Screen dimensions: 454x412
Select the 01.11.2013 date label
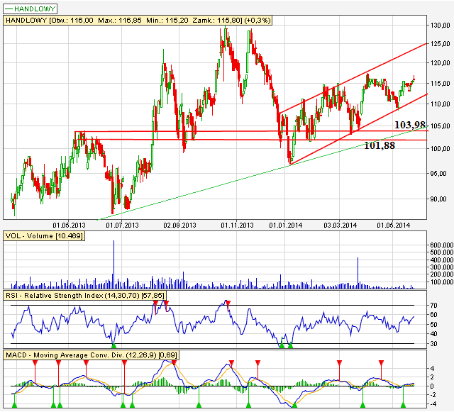tap(237, 225)
